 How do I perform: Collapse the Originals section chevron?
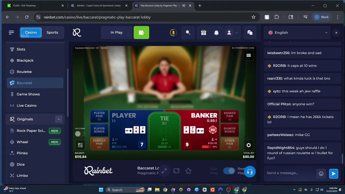click(58, 119)
